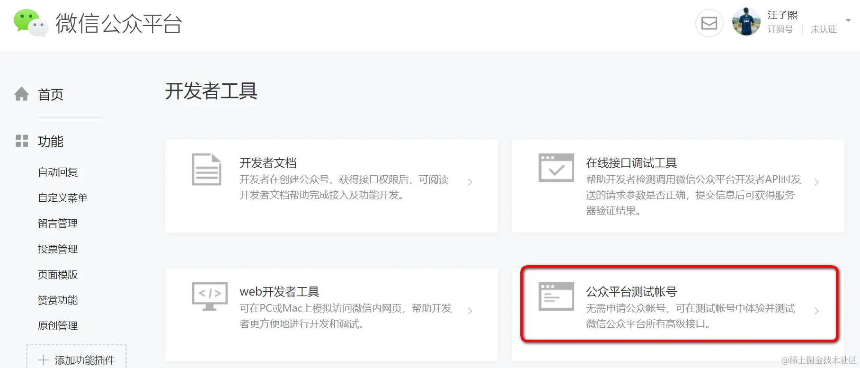Select 功能 section header
Image resolution: width=860 pixels, height=368 pixels.
51,141
